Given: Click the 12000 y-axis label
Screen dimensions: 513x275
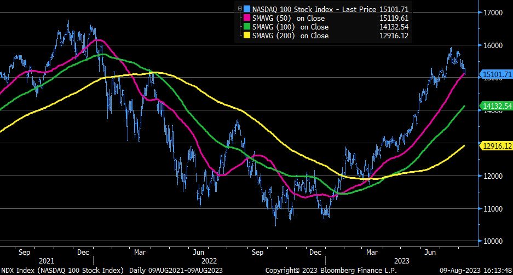Looking at the screenshot, I should coord(493,176).
